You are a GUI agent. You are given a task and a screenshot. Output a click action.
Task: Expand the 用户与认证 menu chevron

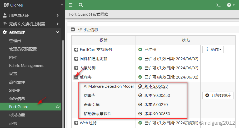pyautogui.click(x=57, y=15)
